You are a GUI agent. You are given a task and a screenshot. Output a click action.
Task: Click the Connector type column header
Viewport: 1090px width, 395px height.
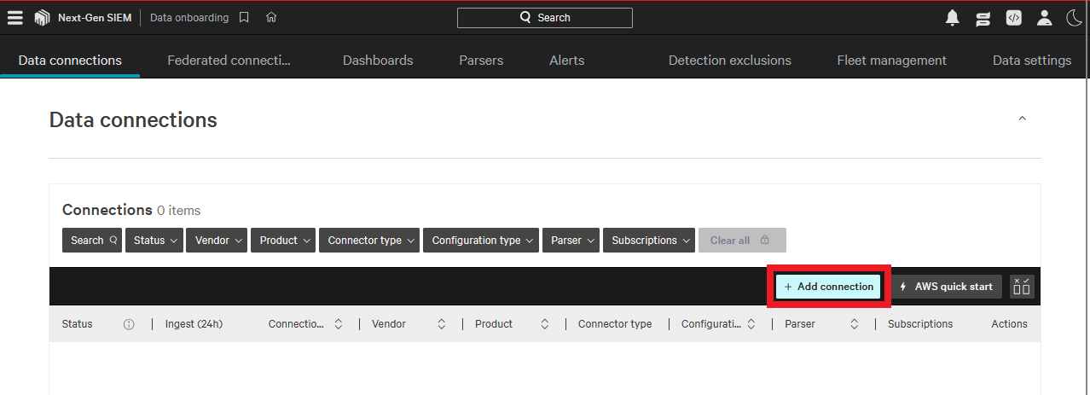[x=615, y=324]
